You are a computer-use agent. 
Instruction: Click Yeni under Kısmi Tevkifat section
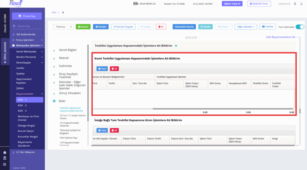[x=102, y=69]
